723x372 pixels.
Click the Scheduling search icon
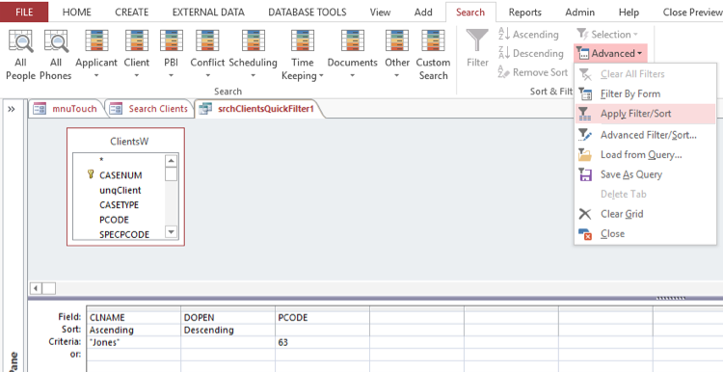point(254,40)
